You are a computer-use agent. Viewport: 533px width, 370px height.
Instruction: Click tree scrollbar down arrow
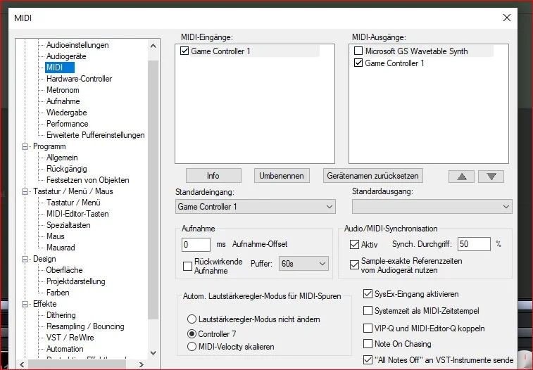point(153,353)
